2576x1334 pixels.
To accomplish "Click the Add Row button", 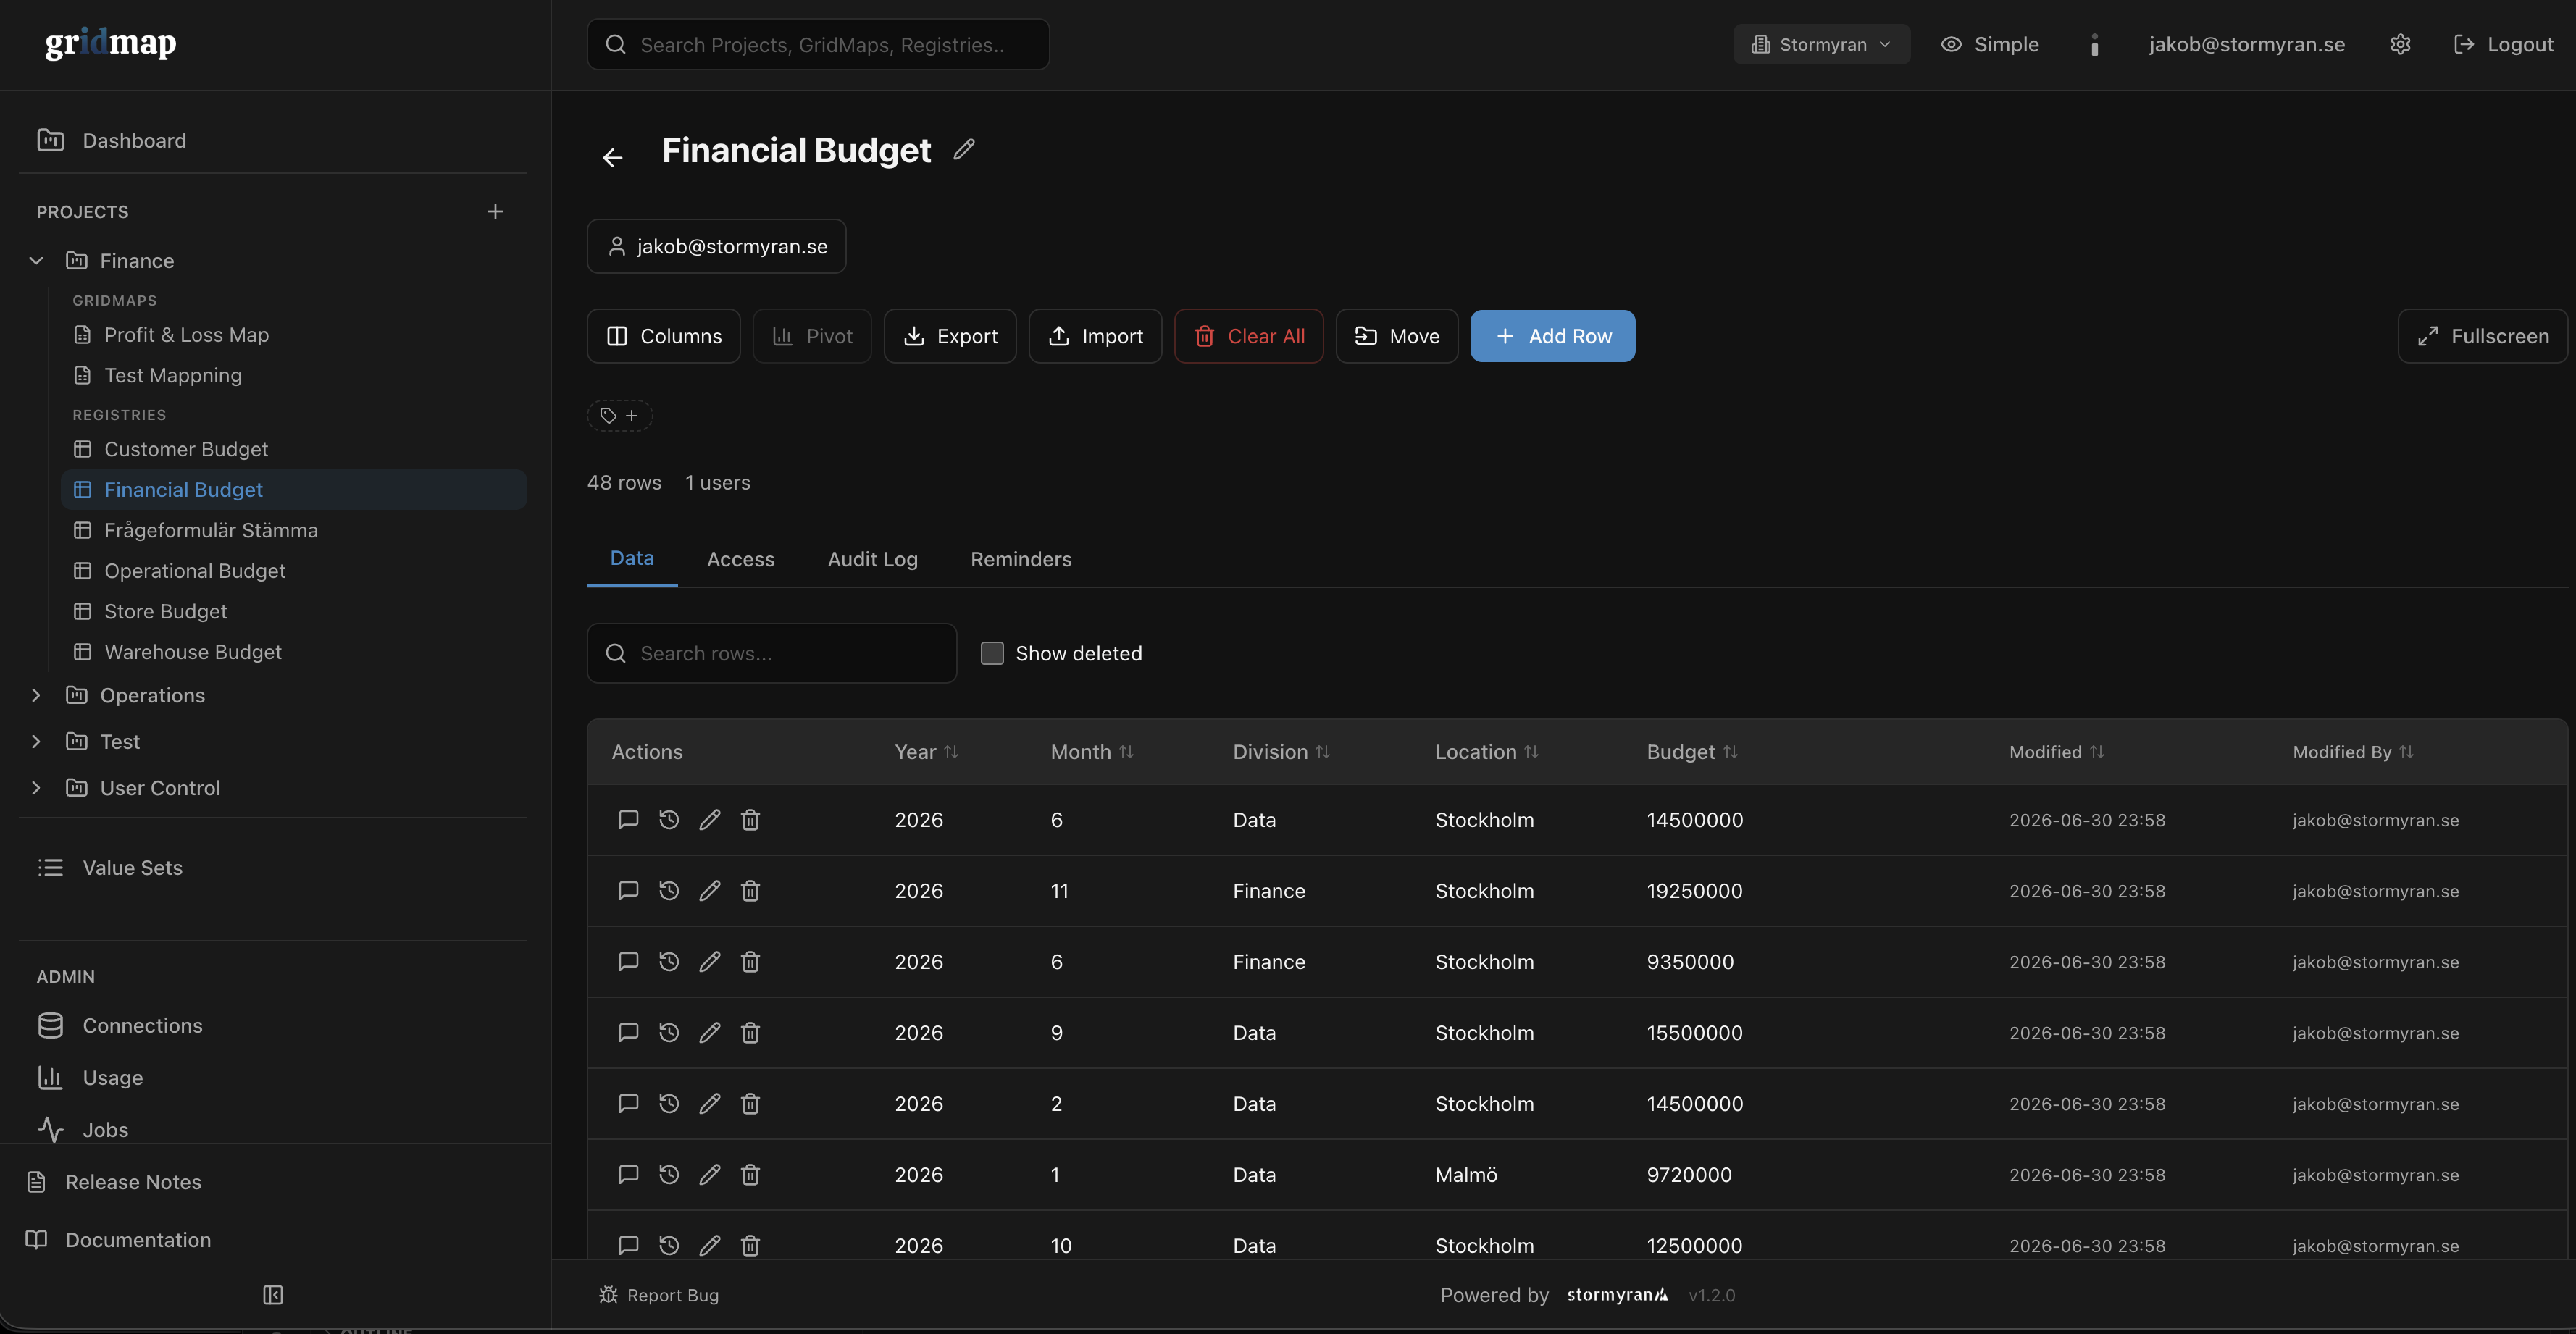I will [1553, 336].
